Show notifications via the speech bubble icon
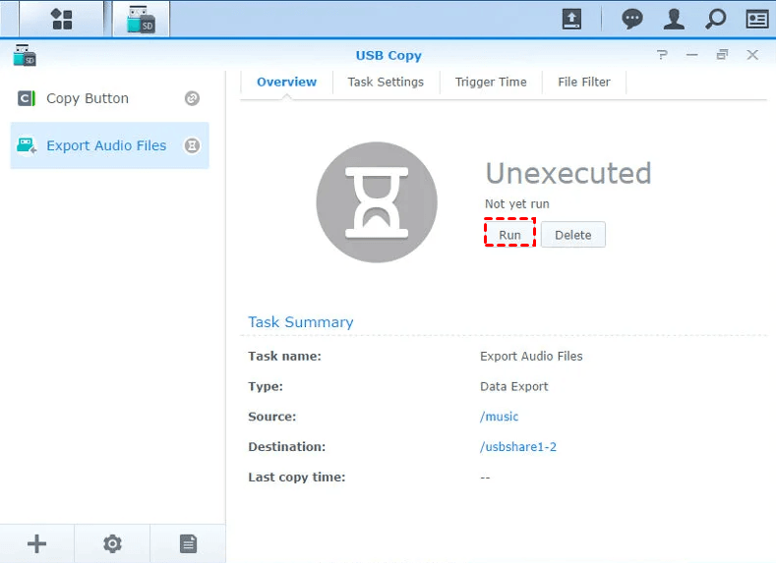 pyautogui.click(x=632, y=19)
